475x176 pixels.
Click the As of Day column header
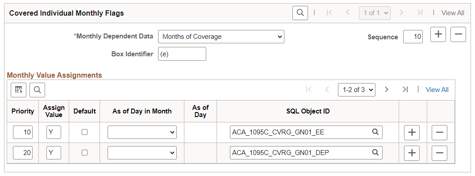[x=200, y=111]
